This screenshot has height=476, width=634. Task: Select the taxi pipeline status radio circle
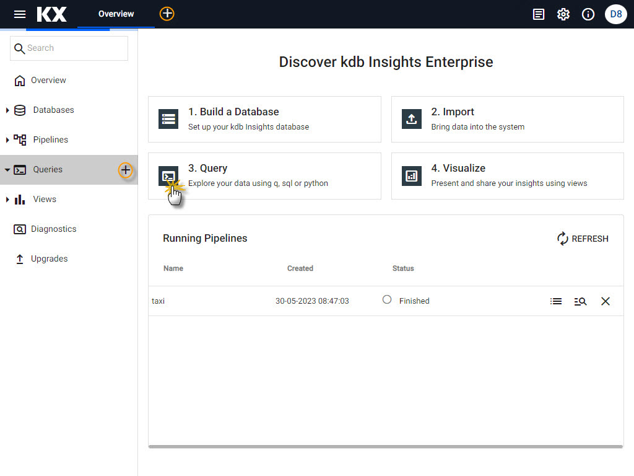387,299
